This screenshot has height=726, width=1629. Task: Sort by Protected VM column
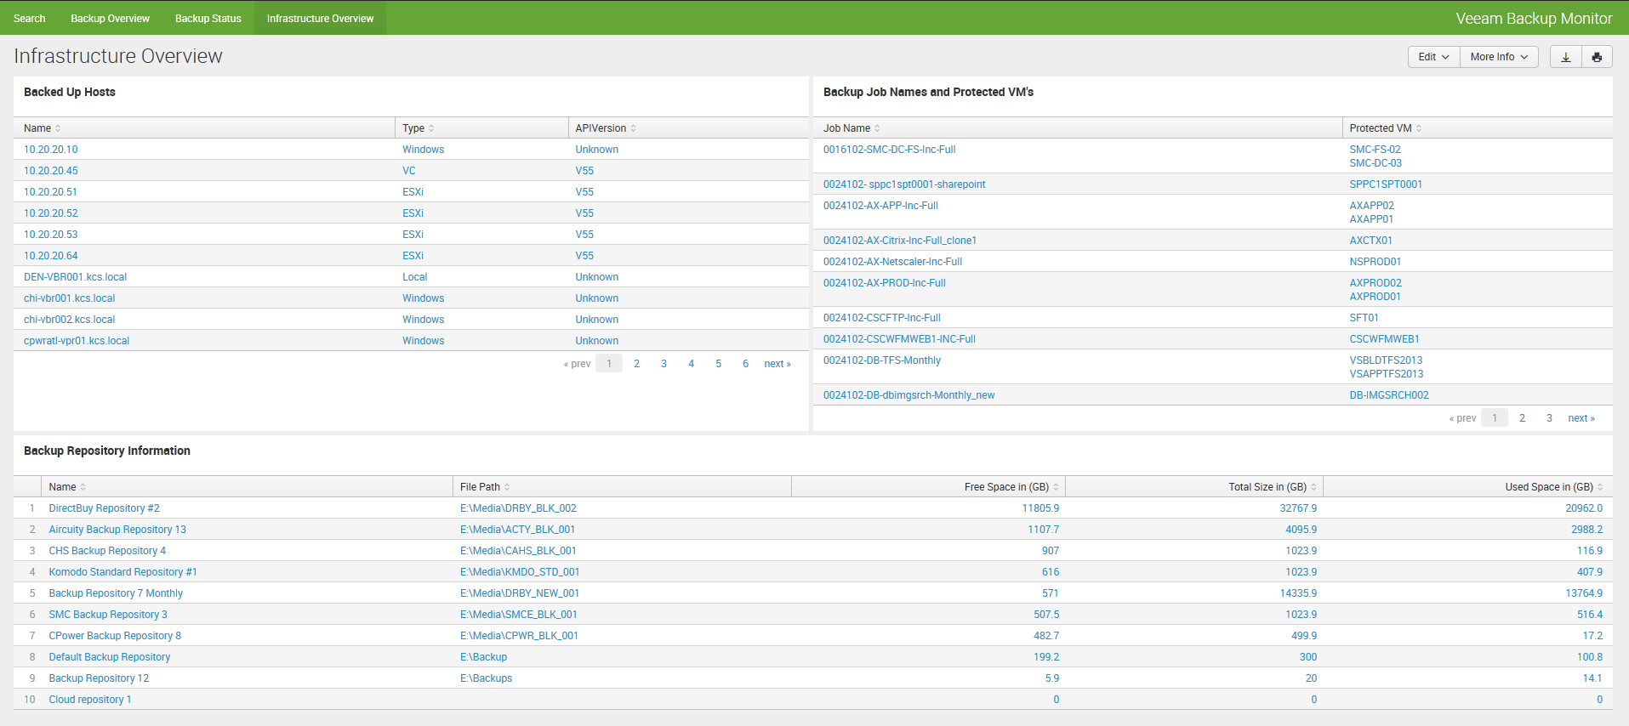(x=1385, y=128)
